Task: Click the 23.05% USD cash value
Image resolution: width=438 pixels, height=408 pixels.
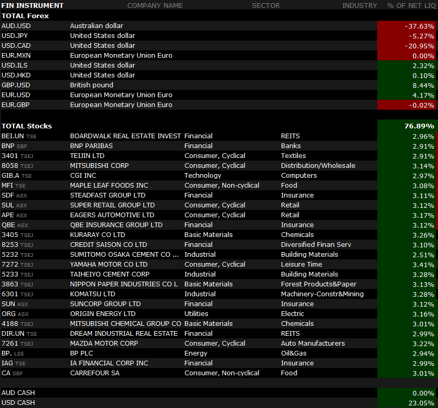Action: point(421,403)
